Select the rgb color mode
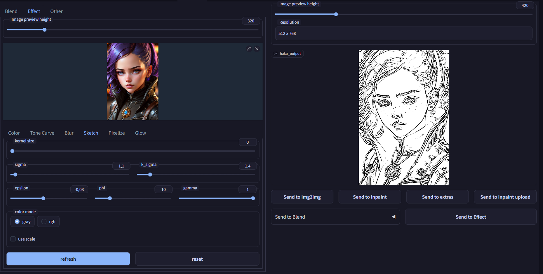Screen dimensions: 543x274 coord(44,222)
